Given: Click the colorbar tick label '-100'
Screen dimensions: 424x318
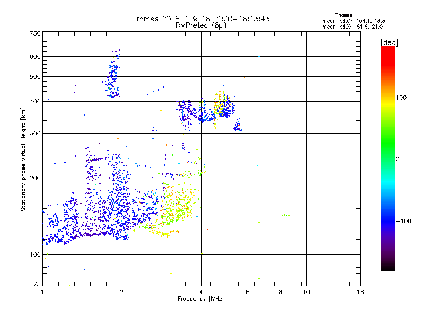Looking at the screenshot, I should coord(403,221).
